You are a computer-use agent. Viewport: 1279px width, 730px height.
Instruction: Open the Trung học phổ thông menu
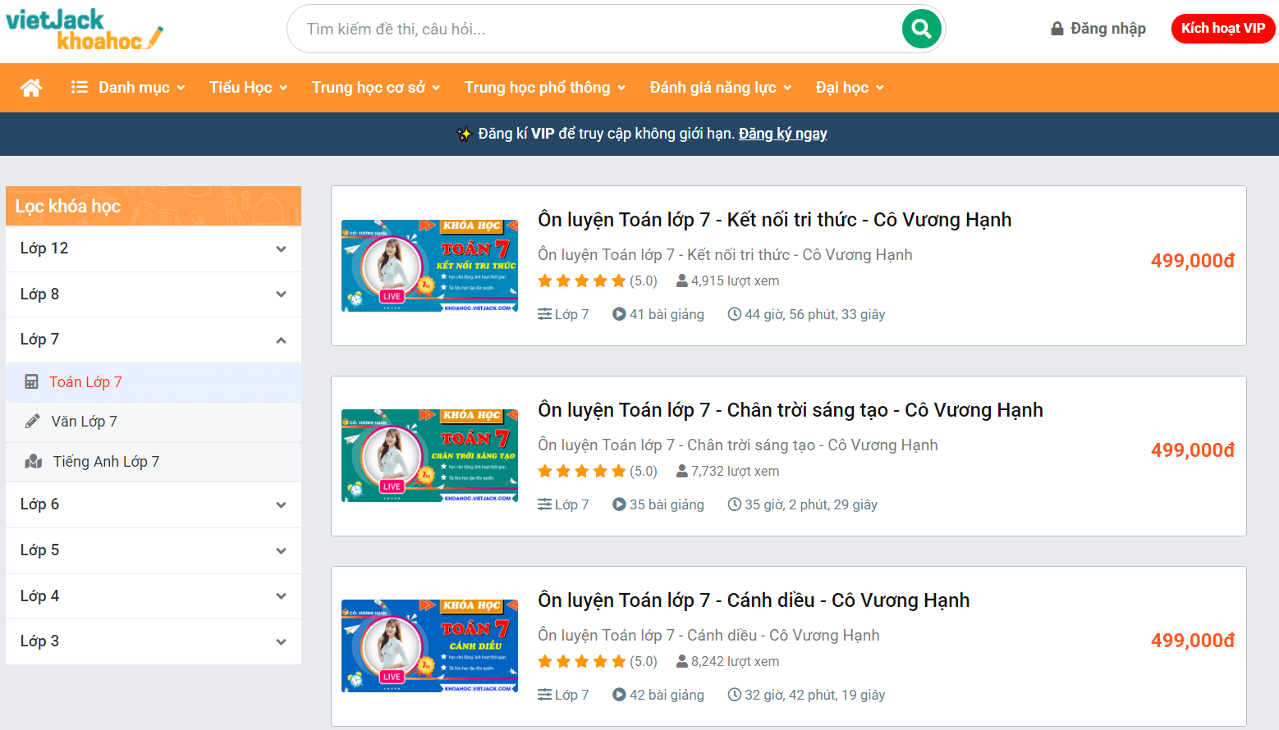pyautogui.click(x=545, y=88)
